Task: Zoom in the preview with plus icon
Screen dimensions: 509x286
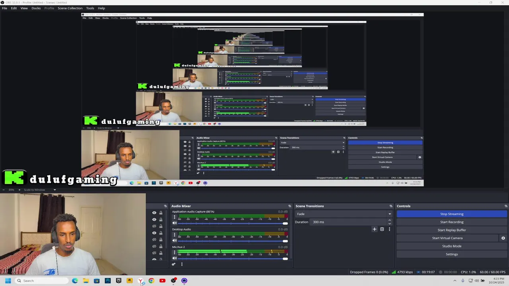Action: click(x=19, y=190)
